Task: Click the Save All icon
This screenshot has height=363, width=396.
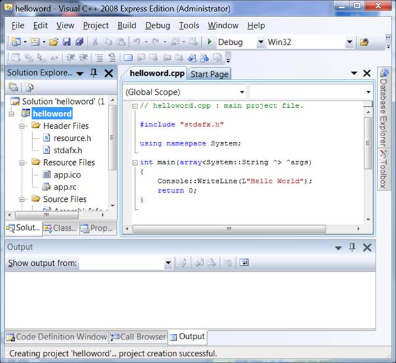Action: 79,41
